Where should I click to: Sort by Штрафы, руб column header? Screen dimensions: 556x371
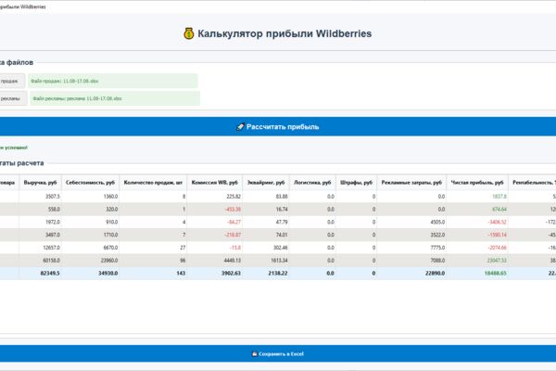click(357, 183)
